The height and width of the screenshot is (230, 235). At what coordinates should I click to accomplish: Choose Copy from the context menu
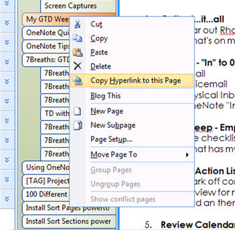132,39
